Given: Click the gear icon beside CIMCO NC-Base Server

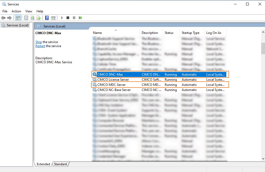Looking at the screenshot, I should [x=94, y=90].
